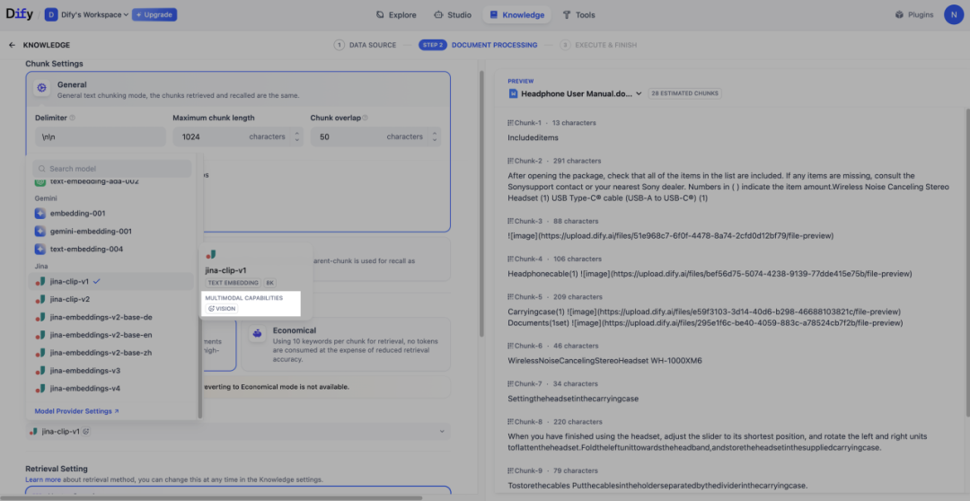Click the Economical mode icon
Viewport: 970px width, 501px height.
coord(258,334)
